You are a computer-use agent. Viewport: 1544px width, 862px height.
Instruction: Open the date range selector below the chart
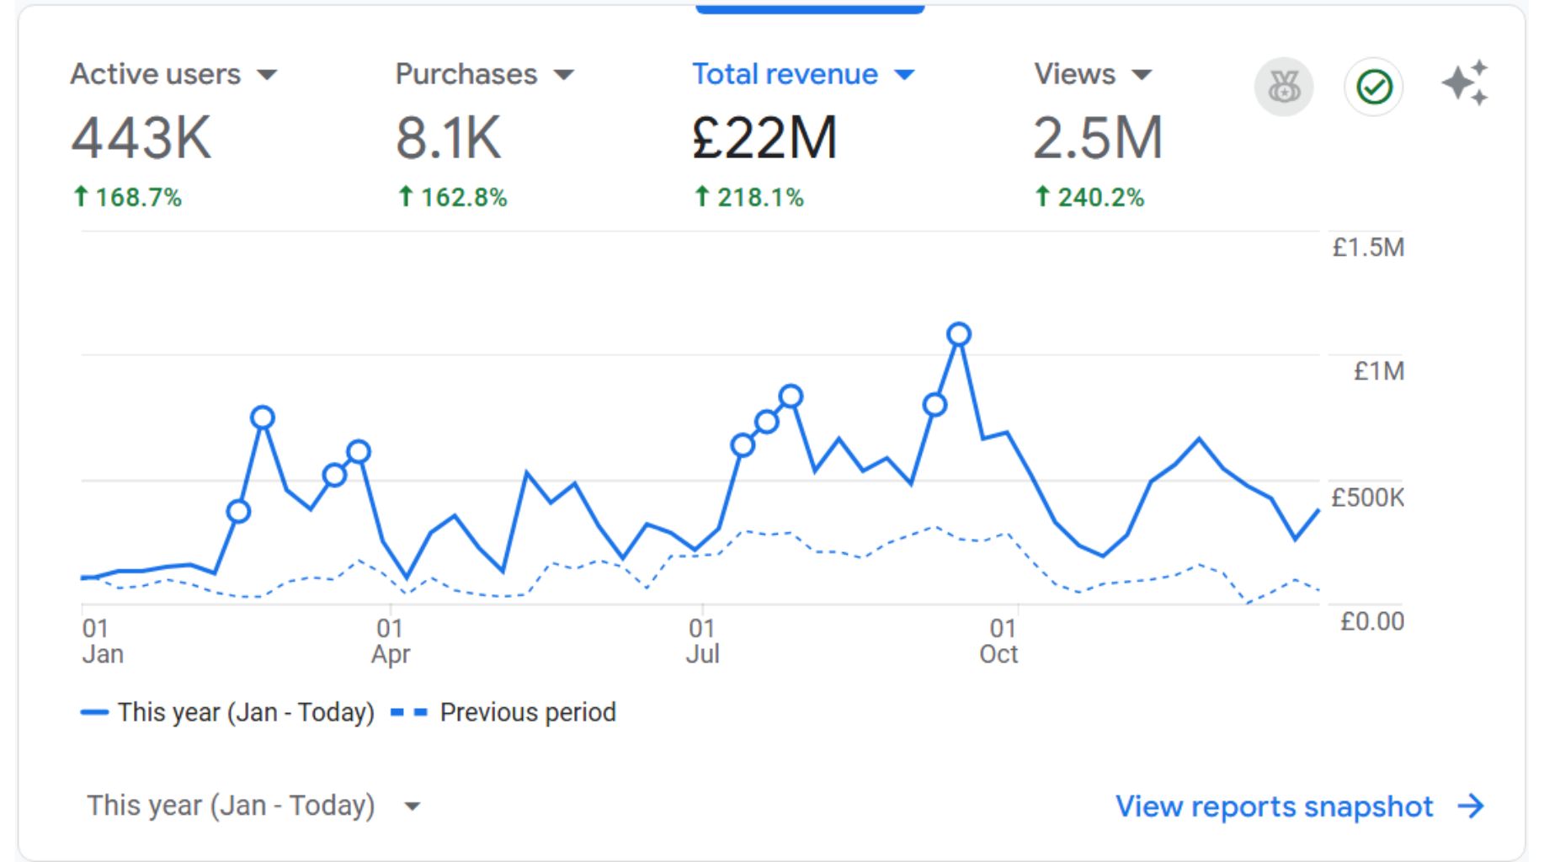click(253, 806)
